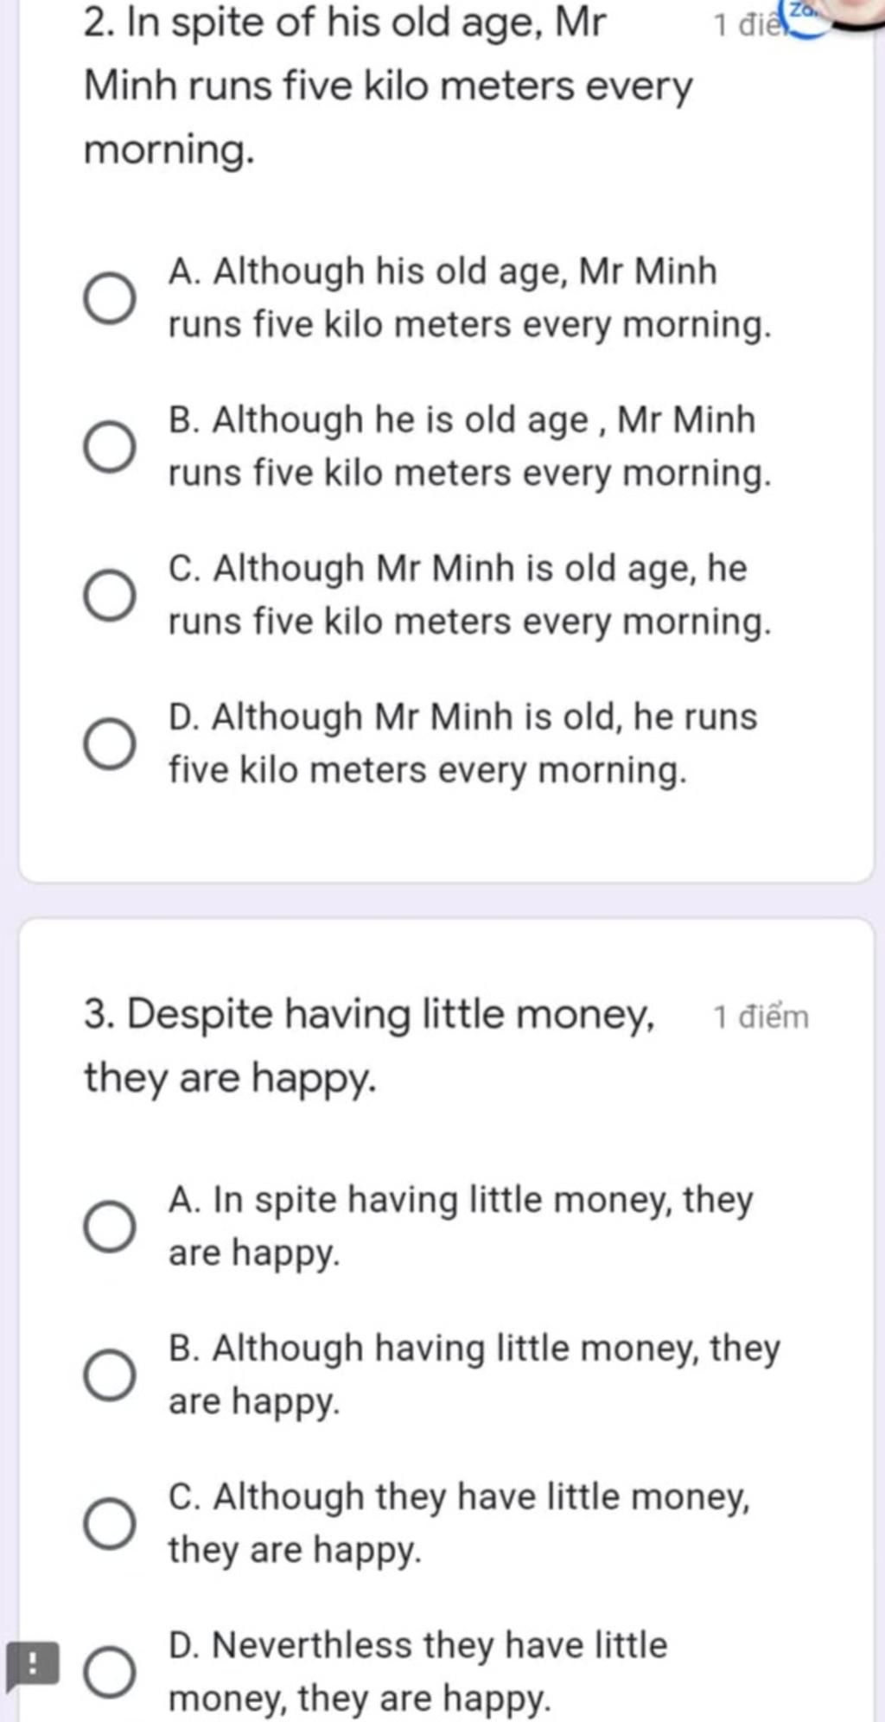885x1722 pixels.
Task: Select the 'Neverthless they have little' option
Action: point(110,1672)
